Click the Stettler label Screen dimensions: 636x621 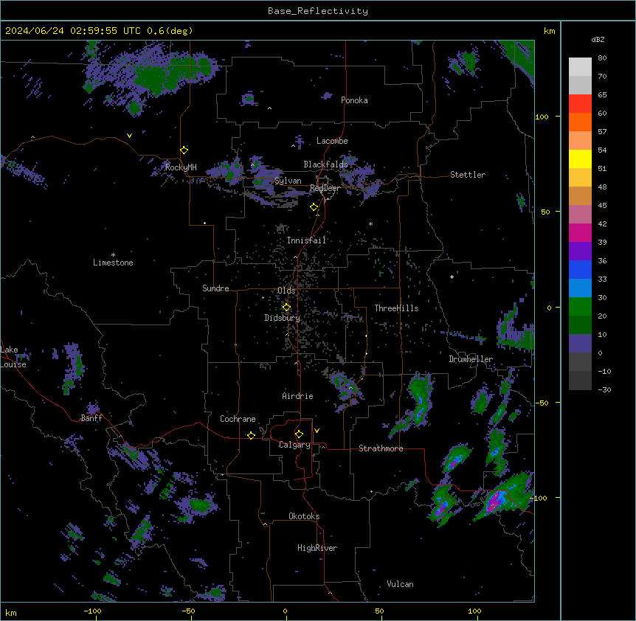[468, 175]
